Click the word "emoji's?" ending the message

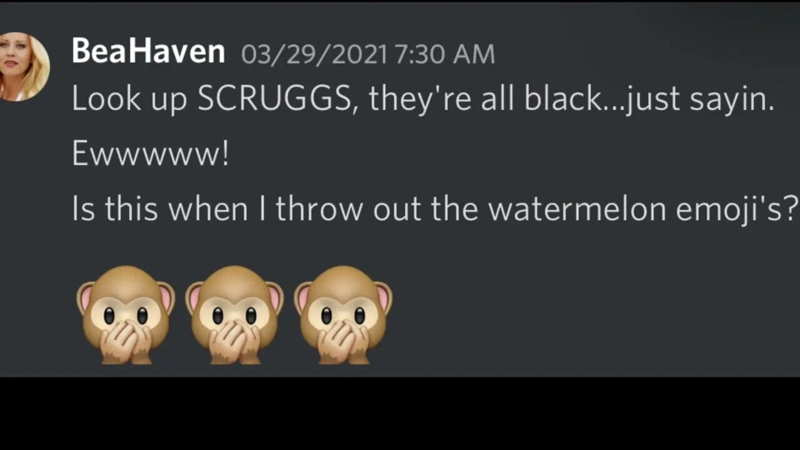(x=737, y=209)
